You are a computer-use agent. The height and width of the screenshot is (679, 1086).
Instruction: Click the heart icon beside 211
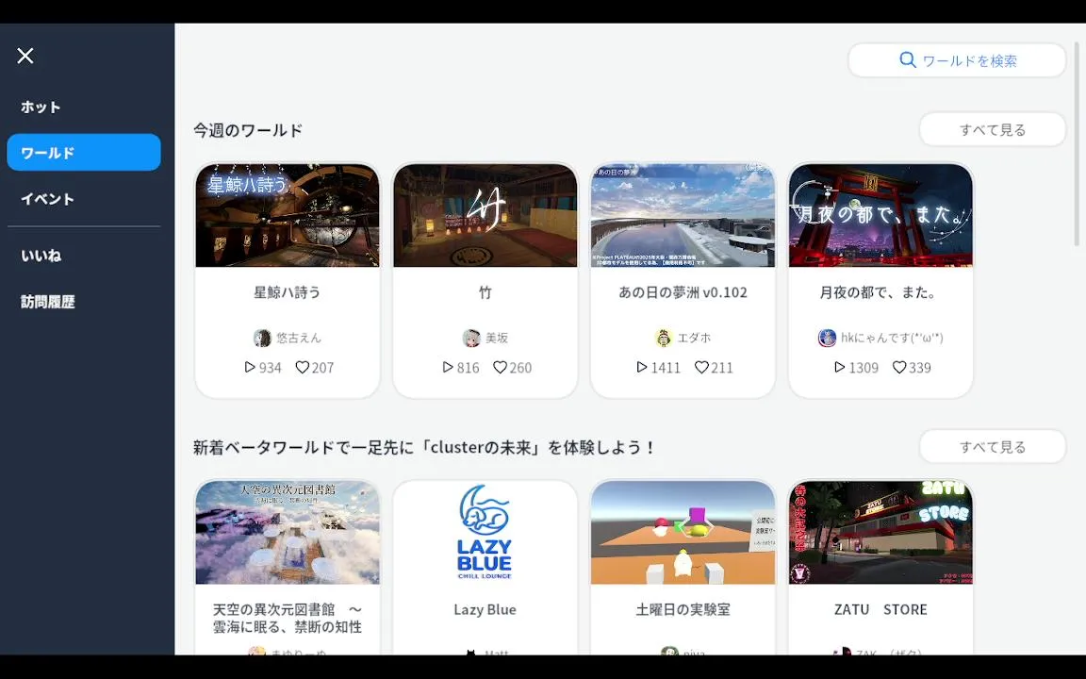pos(701,367)
